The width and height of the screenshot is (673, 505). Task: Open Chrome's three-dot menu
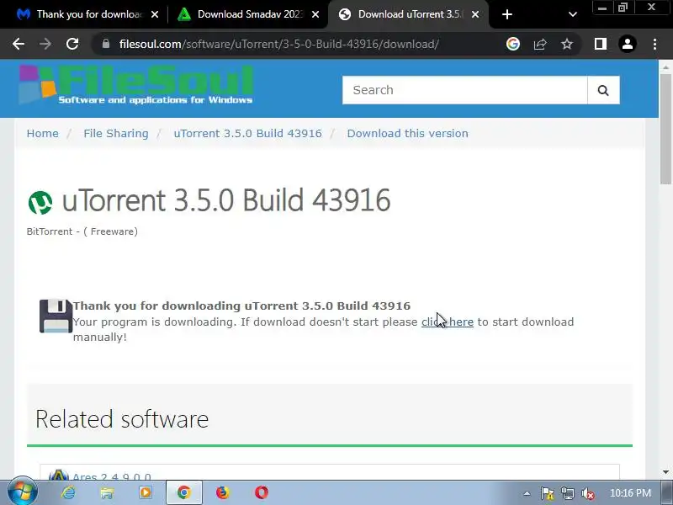(654, 44)
